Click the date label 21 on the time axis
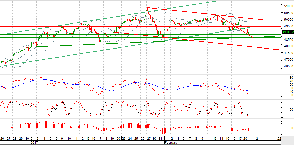Viewport: 294px width, 145px height. pos(258,139)
